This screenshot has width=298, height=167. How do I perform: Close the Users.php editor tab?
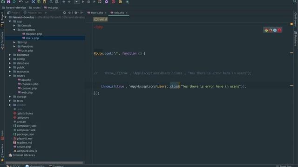106,13
